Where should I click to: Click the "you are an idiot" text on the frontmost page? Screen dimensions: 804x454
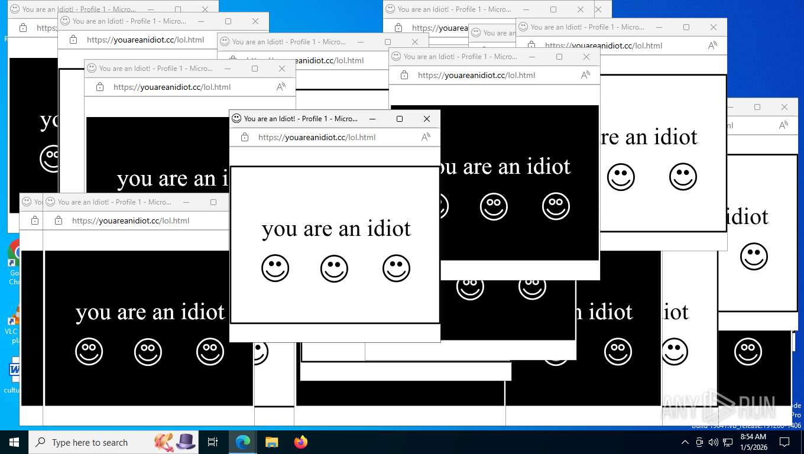336,229
